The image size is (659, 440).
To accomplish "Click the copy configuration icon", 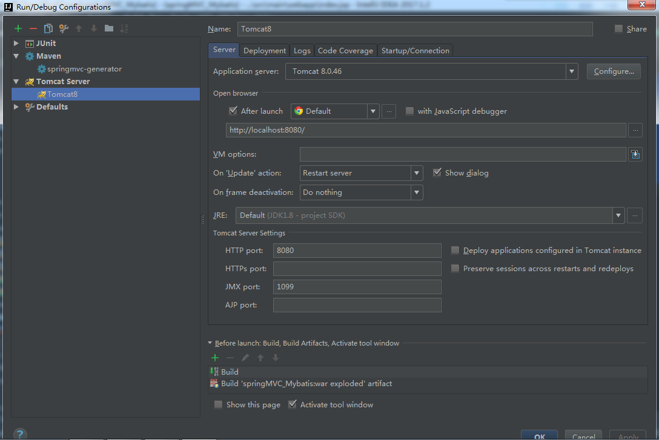I will point(48,28).
